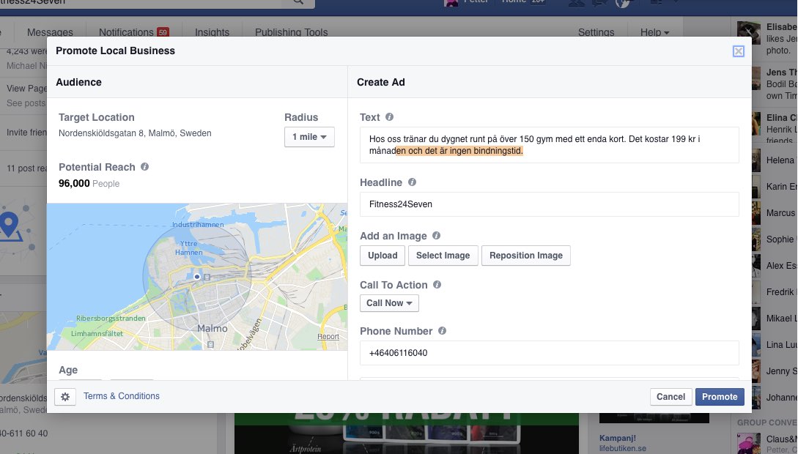Image resolution: width=798 pixels, height=454 pixels.
Task: Open the gear settings icon in dialog footer
Action: click(65, 397)
